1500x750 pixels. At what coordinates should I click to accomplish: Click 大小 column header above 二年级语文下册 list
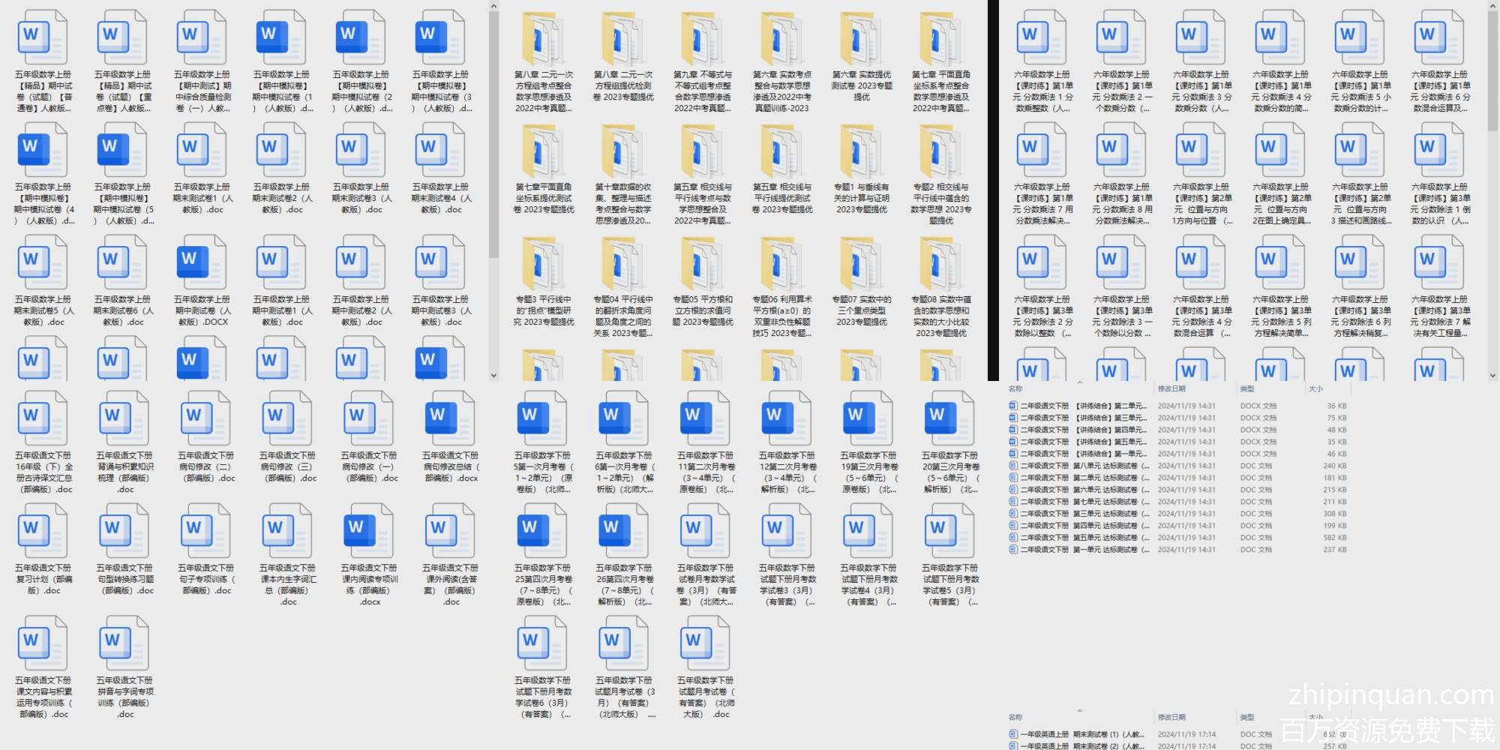click(x=1315, y=388)
